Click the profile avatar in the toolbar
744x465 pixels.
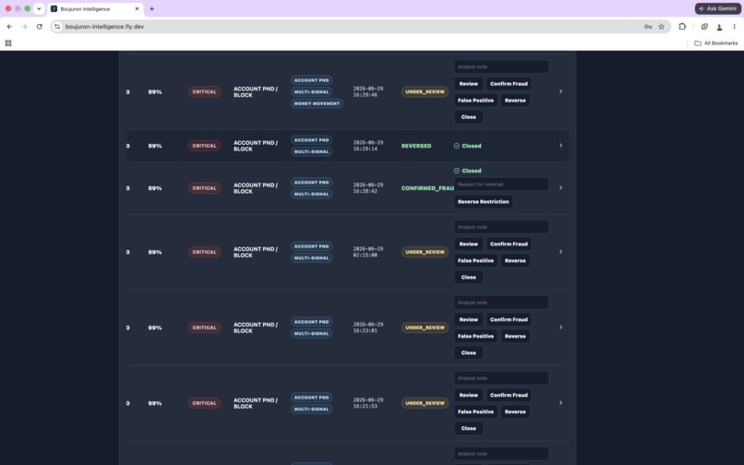(x=719, y=27)
